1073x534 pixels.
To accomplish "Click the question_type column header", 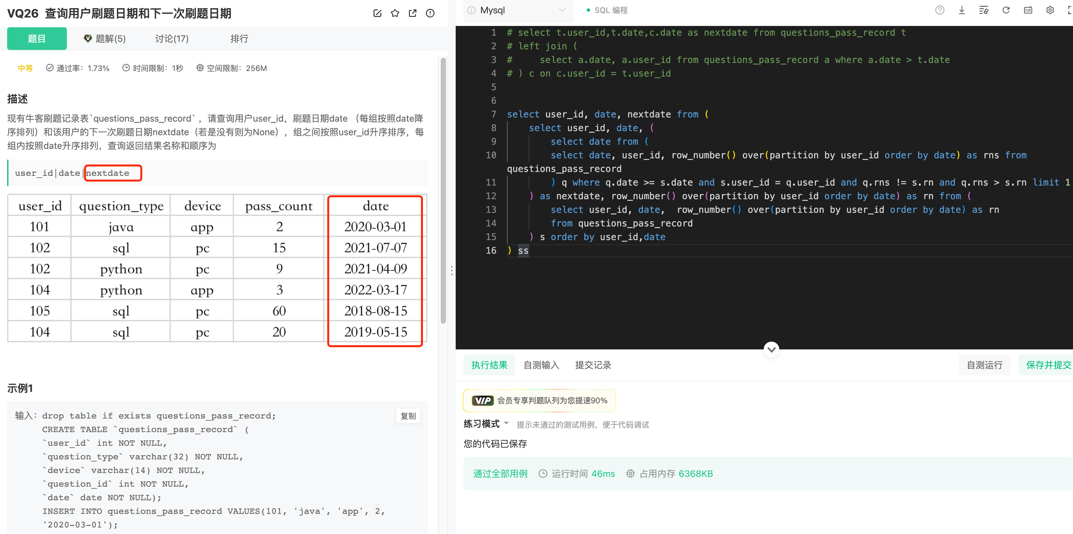I will 121,206.
